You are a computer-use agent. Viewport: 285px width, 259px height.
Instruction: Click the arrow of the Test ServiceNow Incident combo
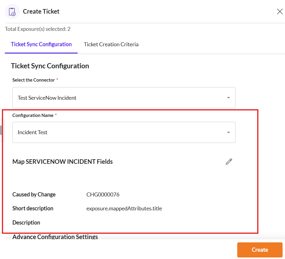coord(228,98)
